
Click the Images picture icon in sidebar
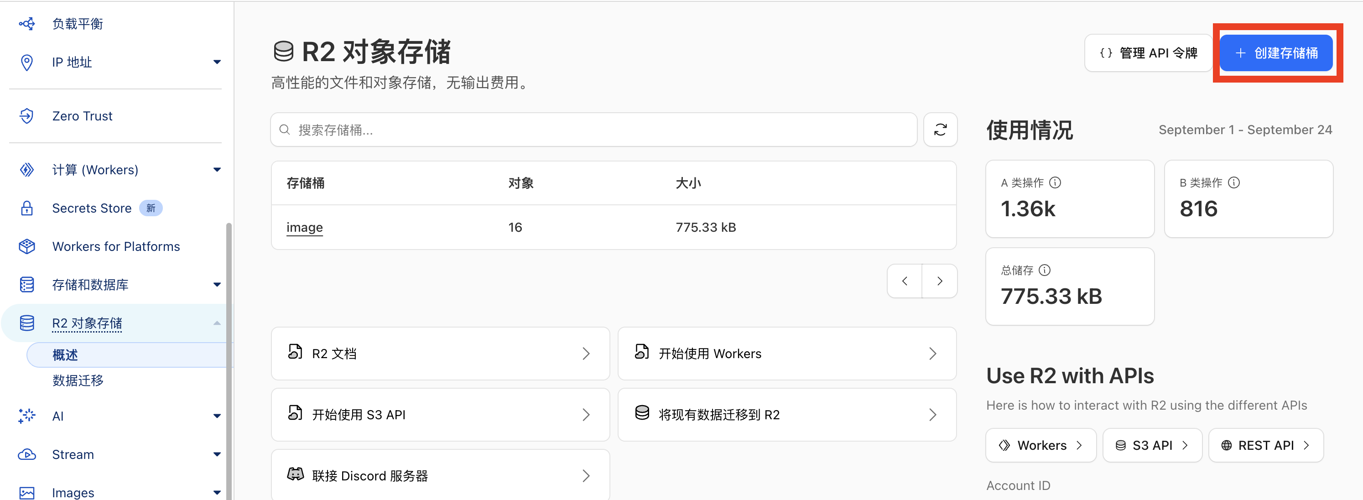[x=26, y=493]
